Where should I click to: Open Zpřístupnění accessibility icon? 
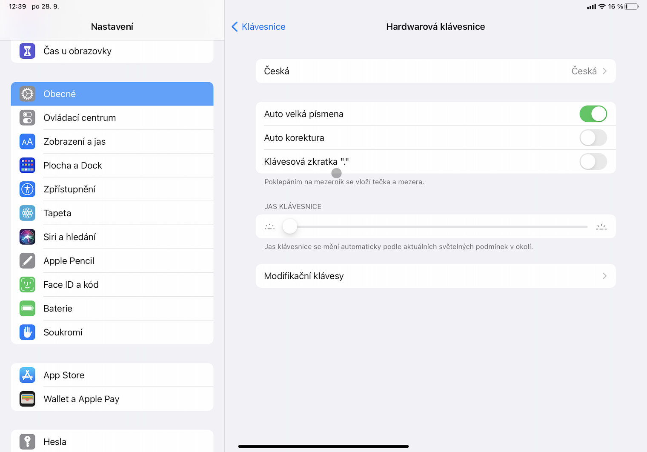(27, 189)
